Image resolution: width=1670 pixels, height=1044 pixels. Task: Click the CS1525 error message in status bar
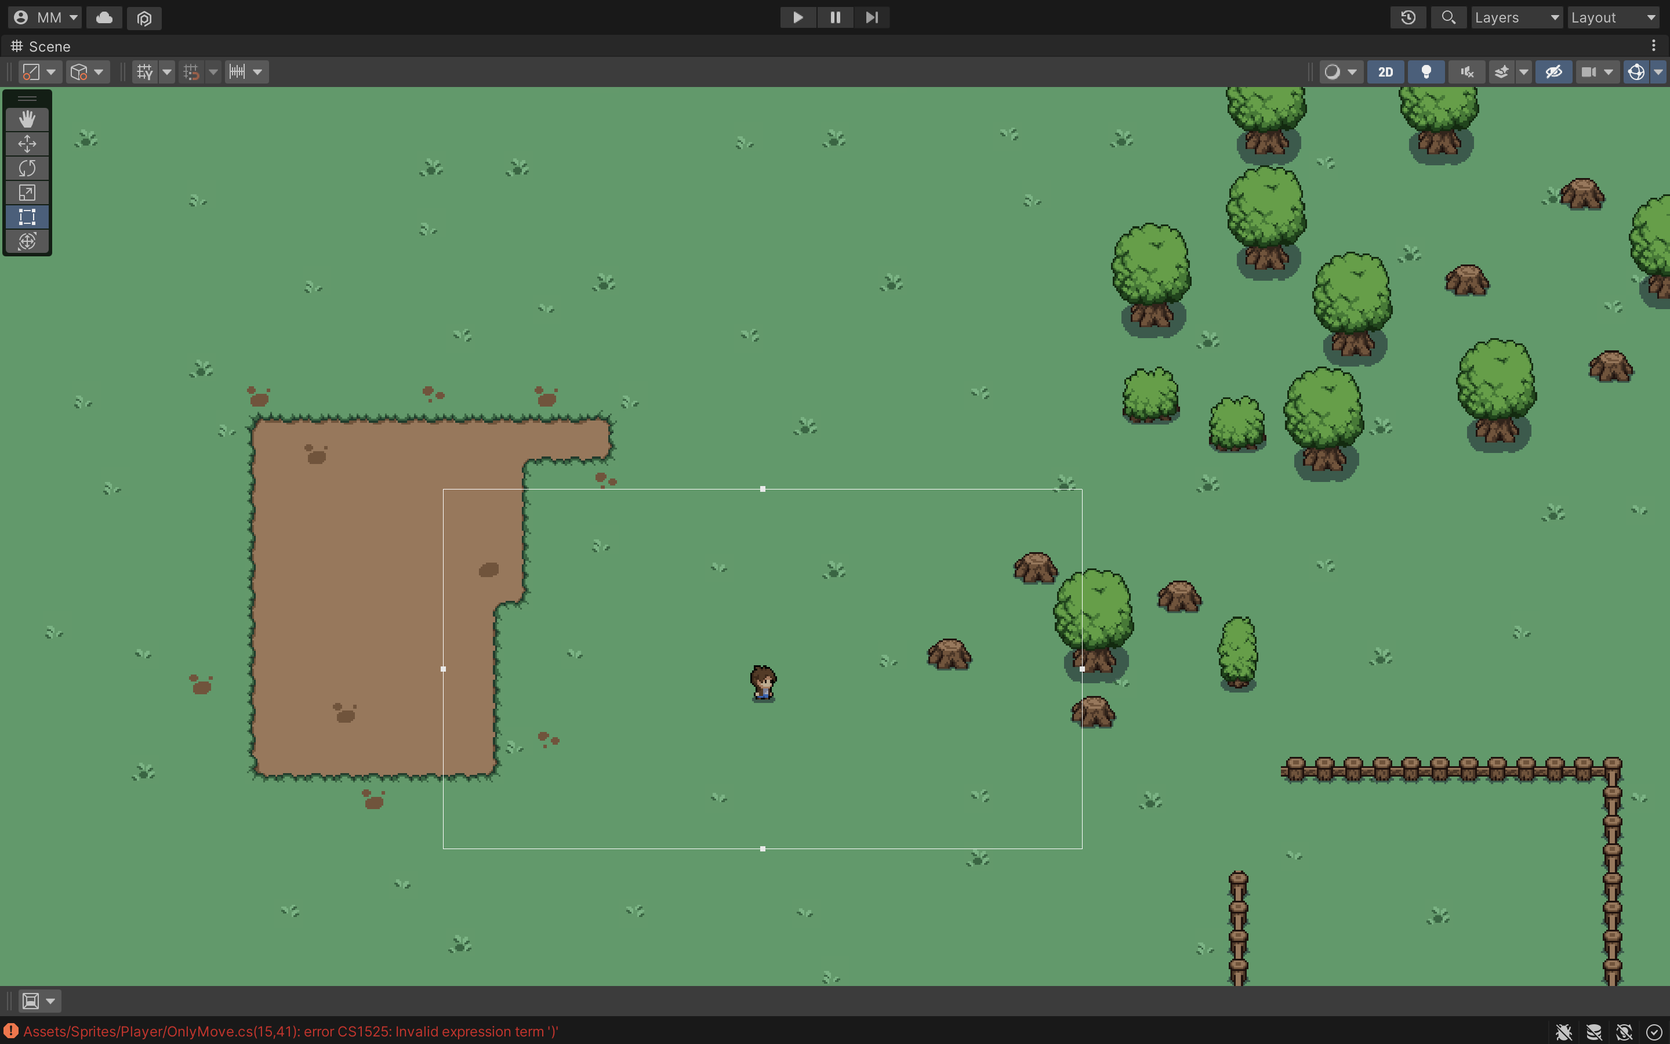tap(290, 1031)
